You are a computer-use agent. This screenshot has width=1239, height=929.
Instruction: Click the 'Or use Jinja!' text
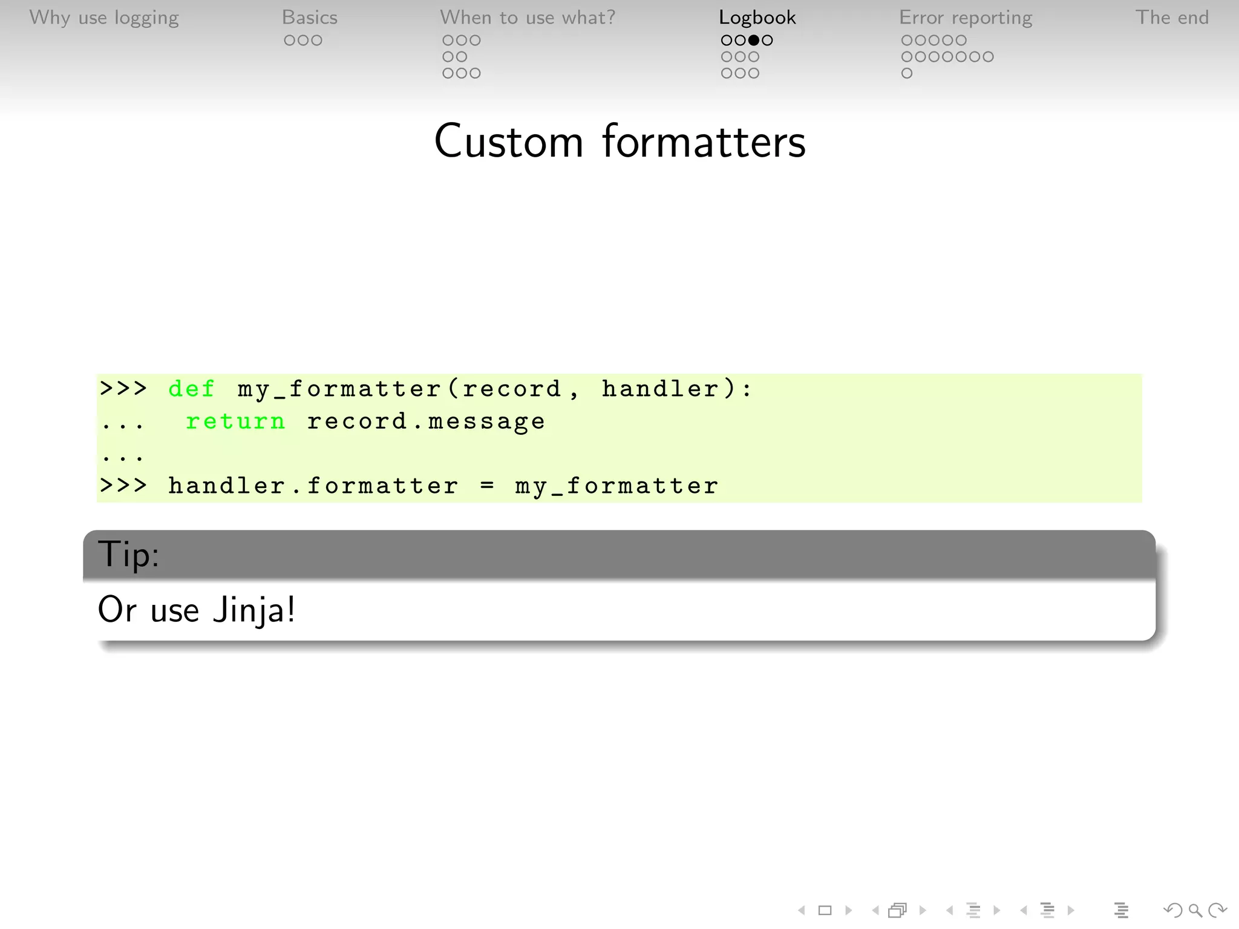197,610
